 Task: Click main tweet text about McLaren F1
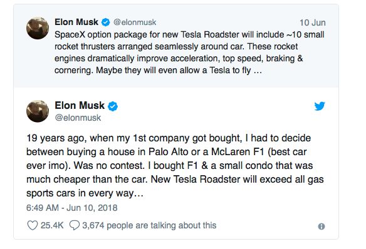(175, 166)
